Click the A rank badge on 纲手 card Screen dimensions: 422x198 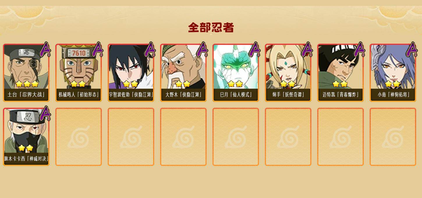[x=307, y=50]
